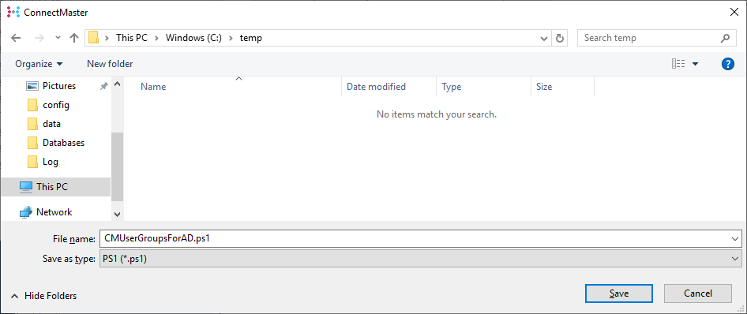Open the view options dropdown arrow

[695, 64]
